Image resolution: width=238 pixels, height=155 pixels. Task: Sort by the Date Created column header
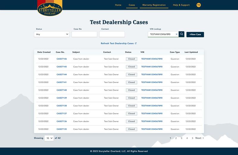pos(44,52)
